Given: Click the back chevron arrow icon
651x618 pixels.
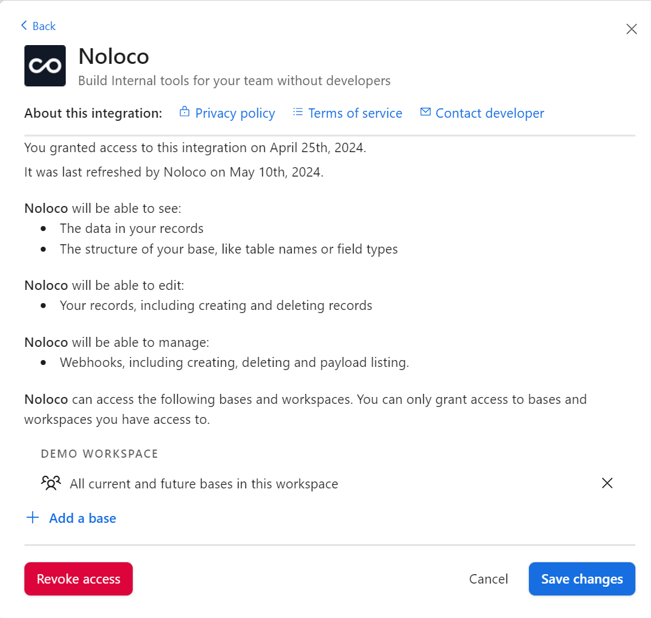Looking at the screenshot, I should point(24,26).
